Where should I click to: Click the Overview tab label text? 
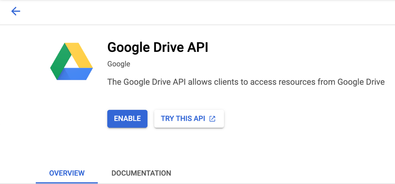pyautogui.click(x=67, y=173)
